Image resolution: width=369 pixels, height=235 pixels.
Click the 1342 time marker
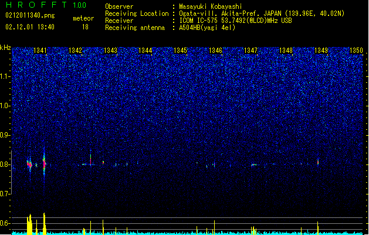(75, 51)
